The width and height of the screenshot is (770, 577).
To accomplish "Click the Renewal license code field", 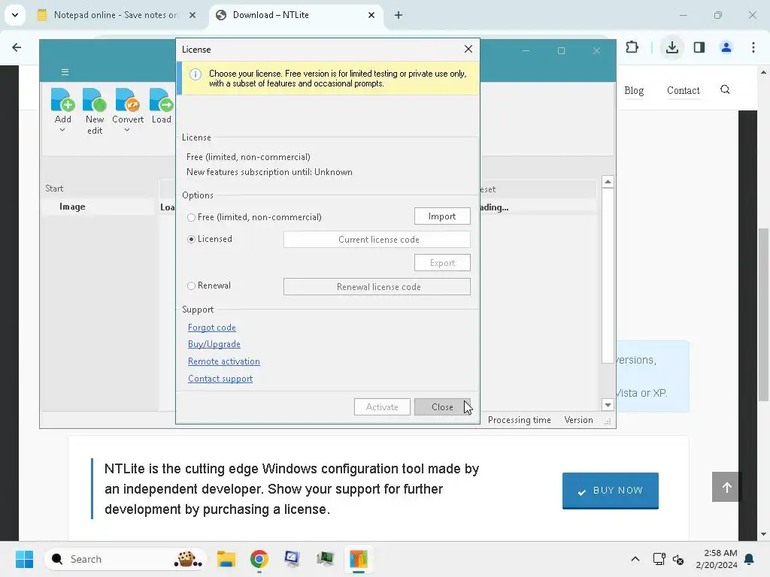I will click(377, 287).
